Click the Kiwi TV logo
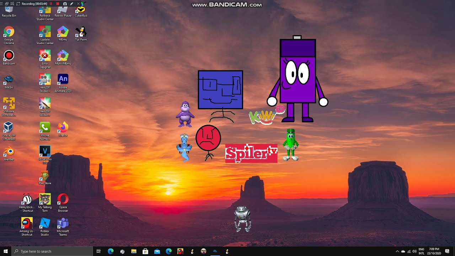Screen dimensions: 455x256 coord(267,115)
